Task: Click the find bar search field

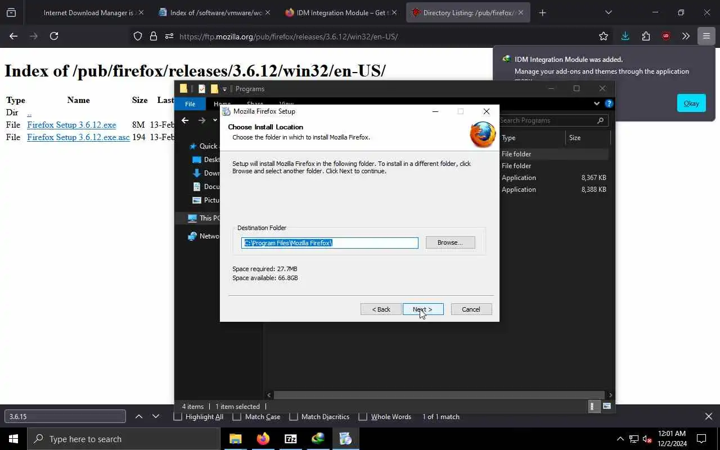Action: pyautogui.click(x=65, y=416)
